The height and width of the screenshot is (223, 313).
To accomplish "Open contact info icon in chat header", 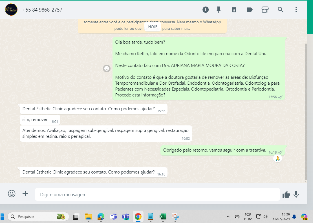I will pos(205,10).
